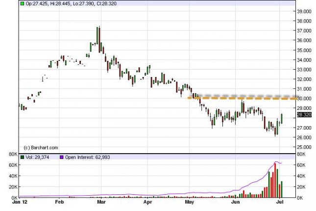Click the 'Vol: 29,374' label
This screenshot has height=211, width=316.
tap(37, 157)
